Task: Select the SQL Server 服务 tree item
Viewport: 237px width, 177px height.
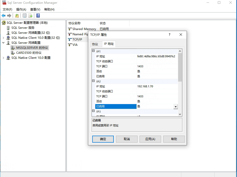Action: pyautogui.click(x=23, y=28)
